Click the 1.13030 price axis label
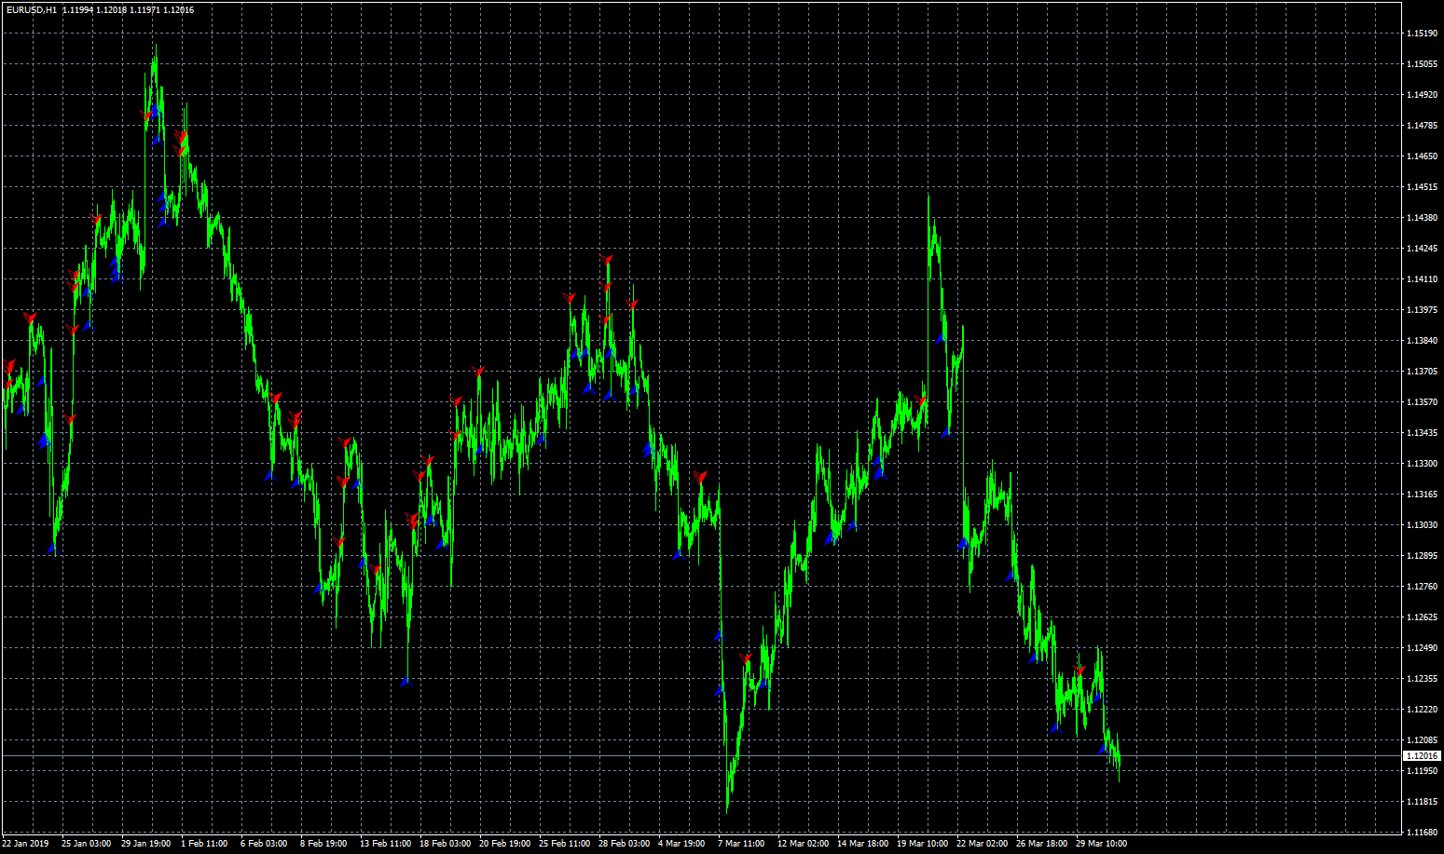This screenshot has height=854, width=1444. 1421,525
